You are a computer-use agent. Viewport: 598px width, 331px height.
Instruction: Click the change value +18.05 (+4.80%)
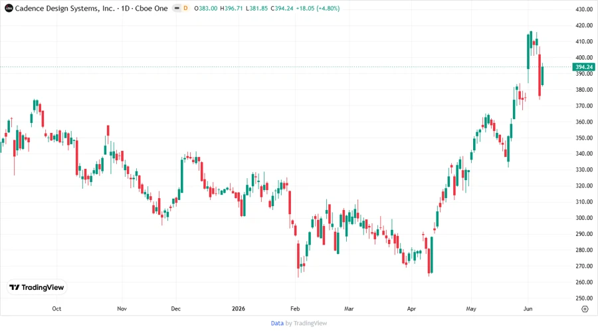pos(318,8)
